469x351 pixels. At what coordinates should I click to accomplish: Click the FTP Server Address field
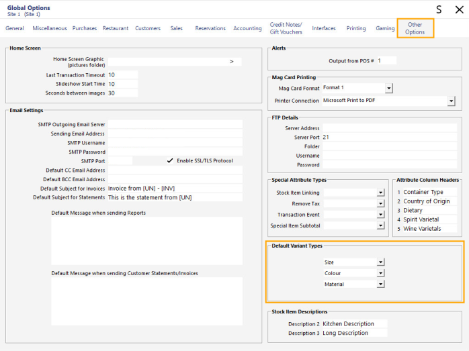click(390, 128)
